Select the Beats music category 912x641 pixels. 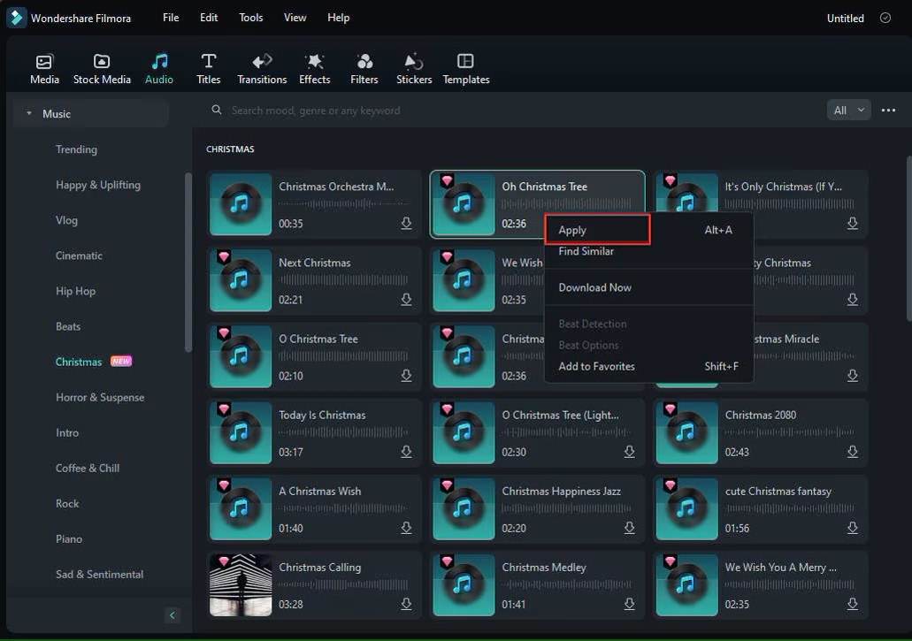[67, 326]
